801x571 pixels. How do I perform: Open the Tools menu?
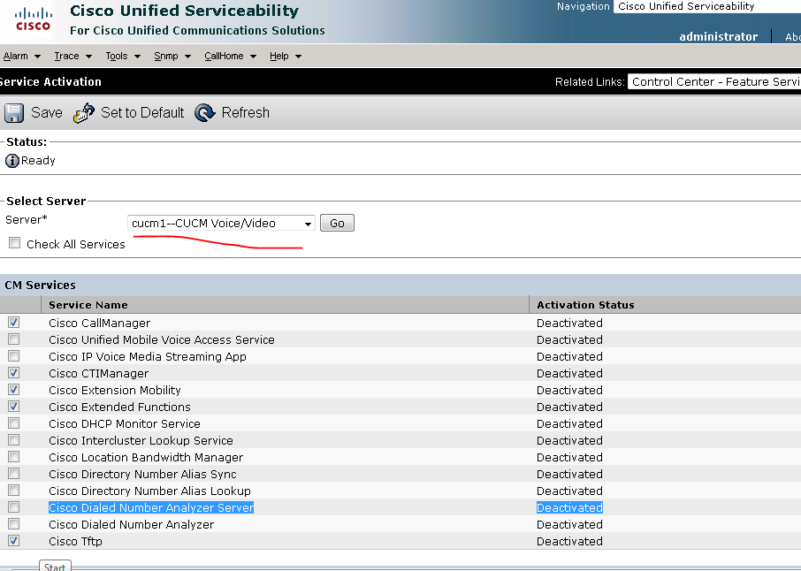(123, 57)
